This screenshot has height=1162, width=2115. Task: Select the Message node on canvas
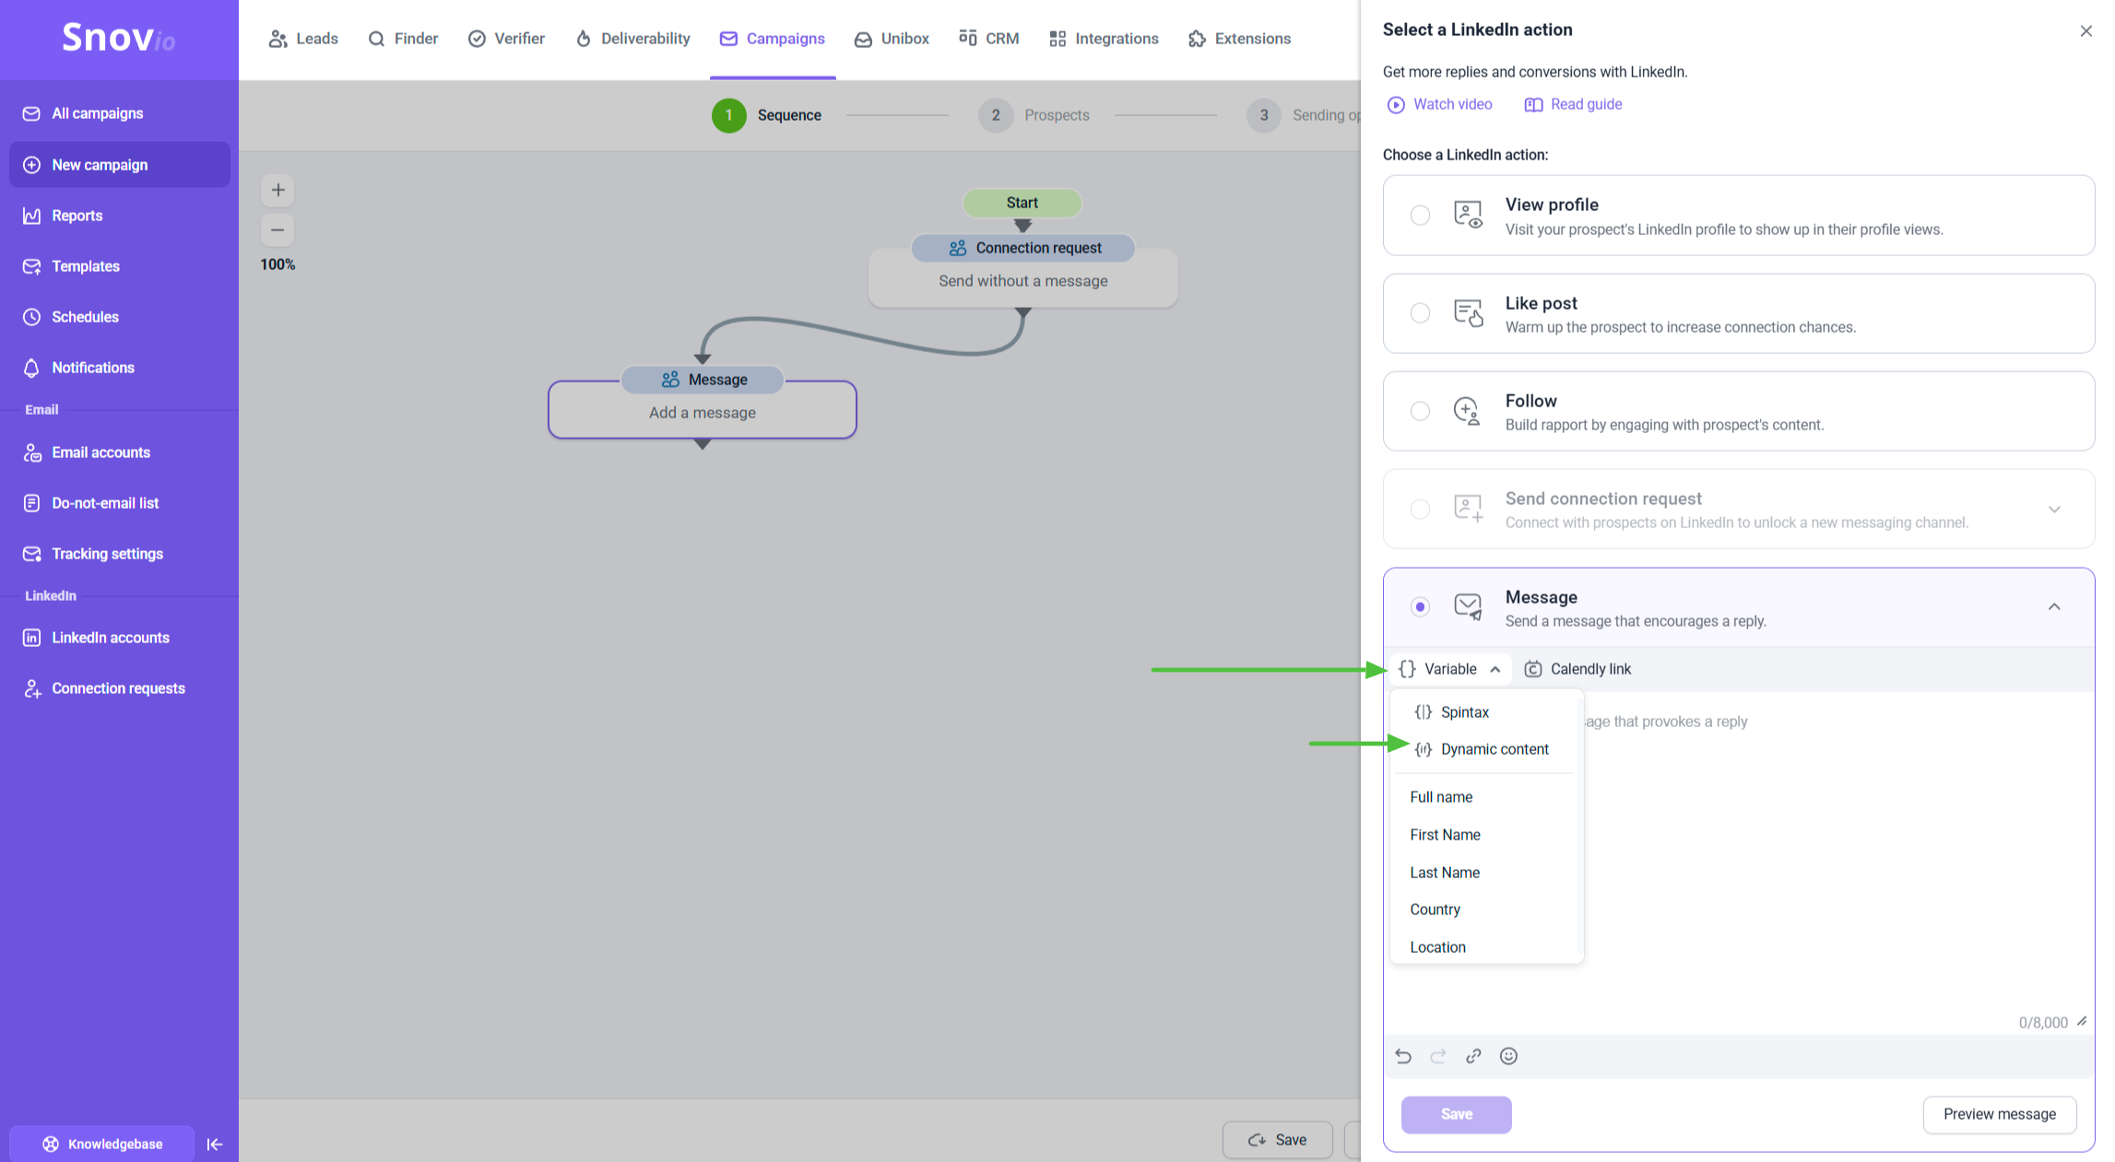703,402
